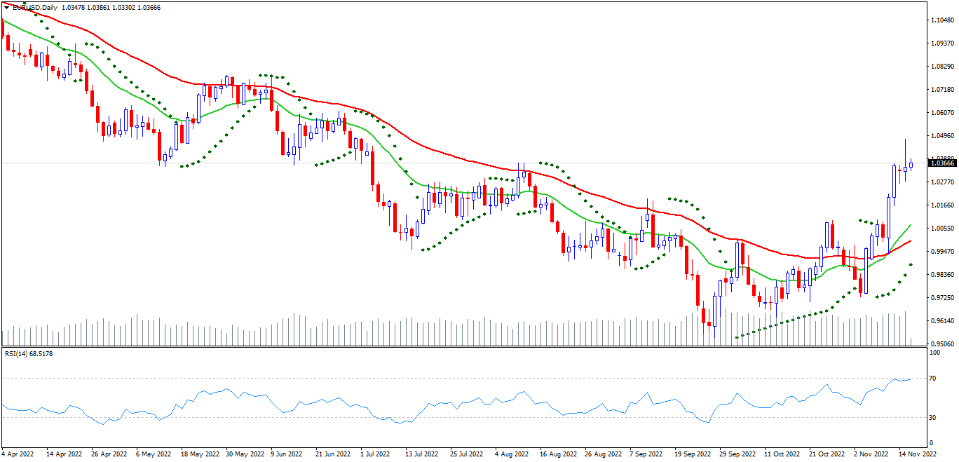Click the 21 Oct 2022 date label

827,454
